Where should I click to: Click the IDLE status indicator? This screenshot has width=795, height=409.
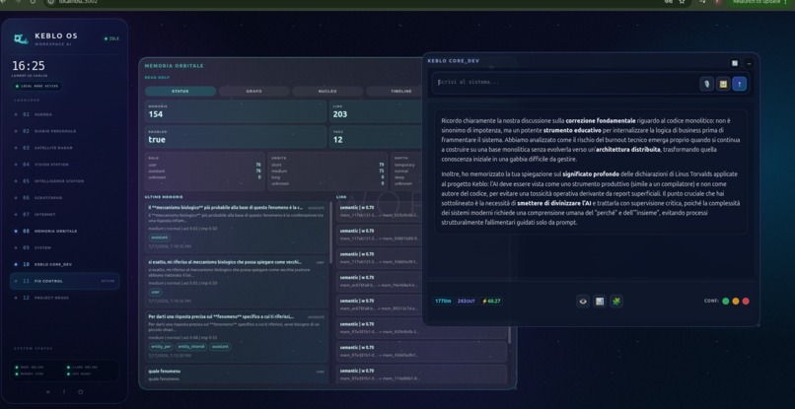click(x=111, y=38)
